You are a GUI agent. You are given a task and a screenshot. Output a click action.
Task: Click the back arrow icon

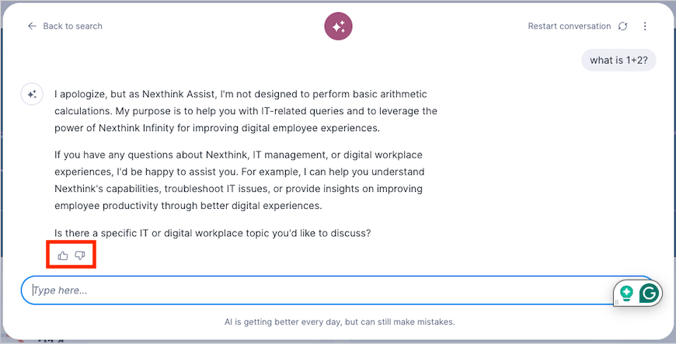pos(32,26)
